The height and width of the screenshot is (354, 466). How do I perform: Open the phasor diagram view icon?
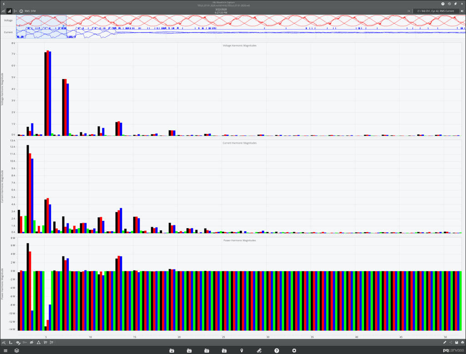pyautogui.click(x=15, y=10)
